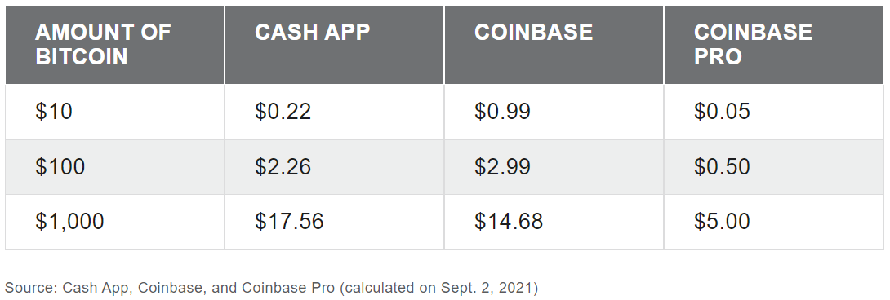Click the CASH APP column header
Screen dimensions: 890x300
pos(335,45)
